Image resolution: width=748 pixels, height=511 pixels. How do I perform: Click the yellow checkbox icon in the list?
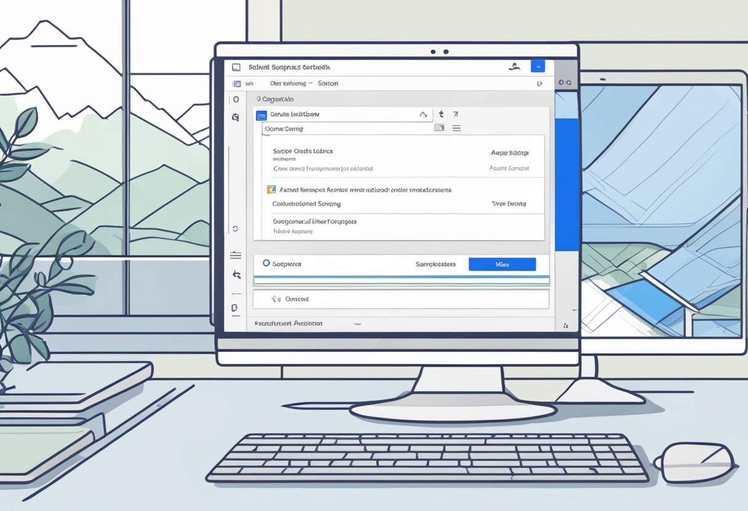[271, 190]
